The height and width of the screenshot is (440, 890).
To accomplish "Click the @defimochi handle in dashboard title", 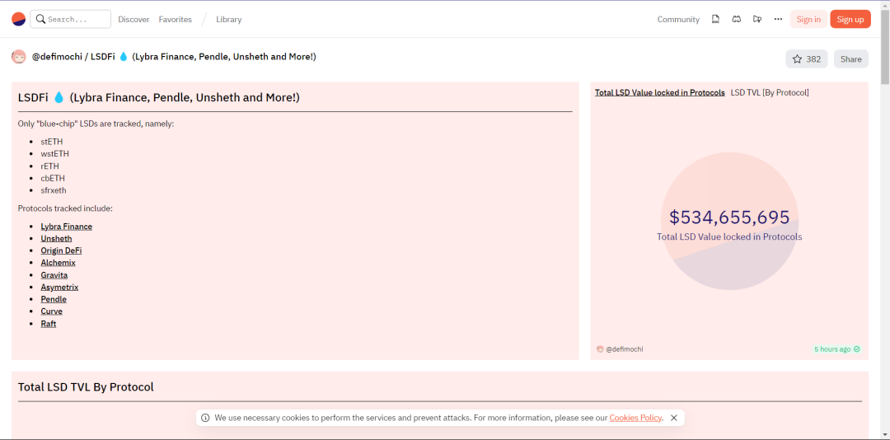I will (x=56, y=57).
